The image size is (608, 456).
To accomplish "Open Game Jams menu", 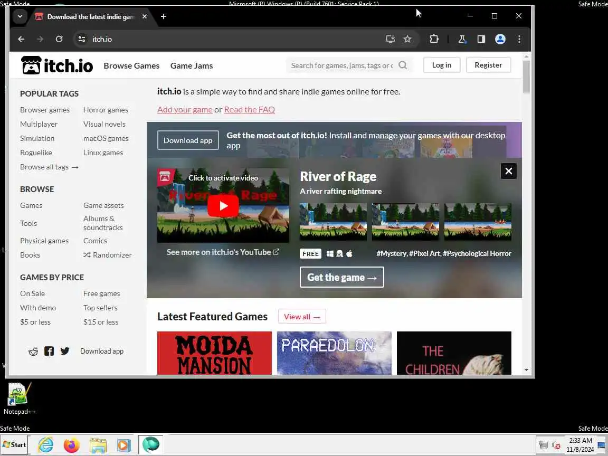I will 192,65.
